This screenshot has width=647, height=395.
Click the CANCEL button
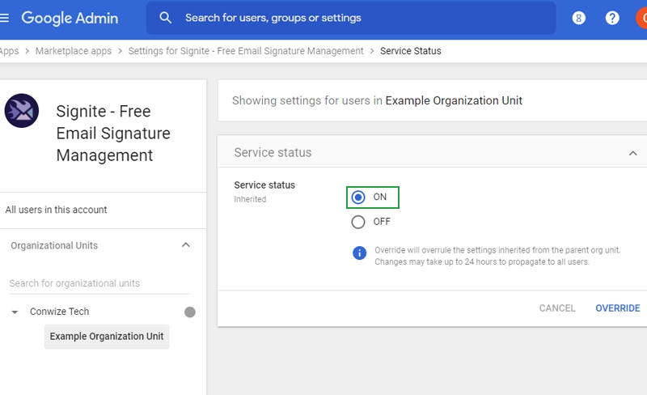pos(557,308)
